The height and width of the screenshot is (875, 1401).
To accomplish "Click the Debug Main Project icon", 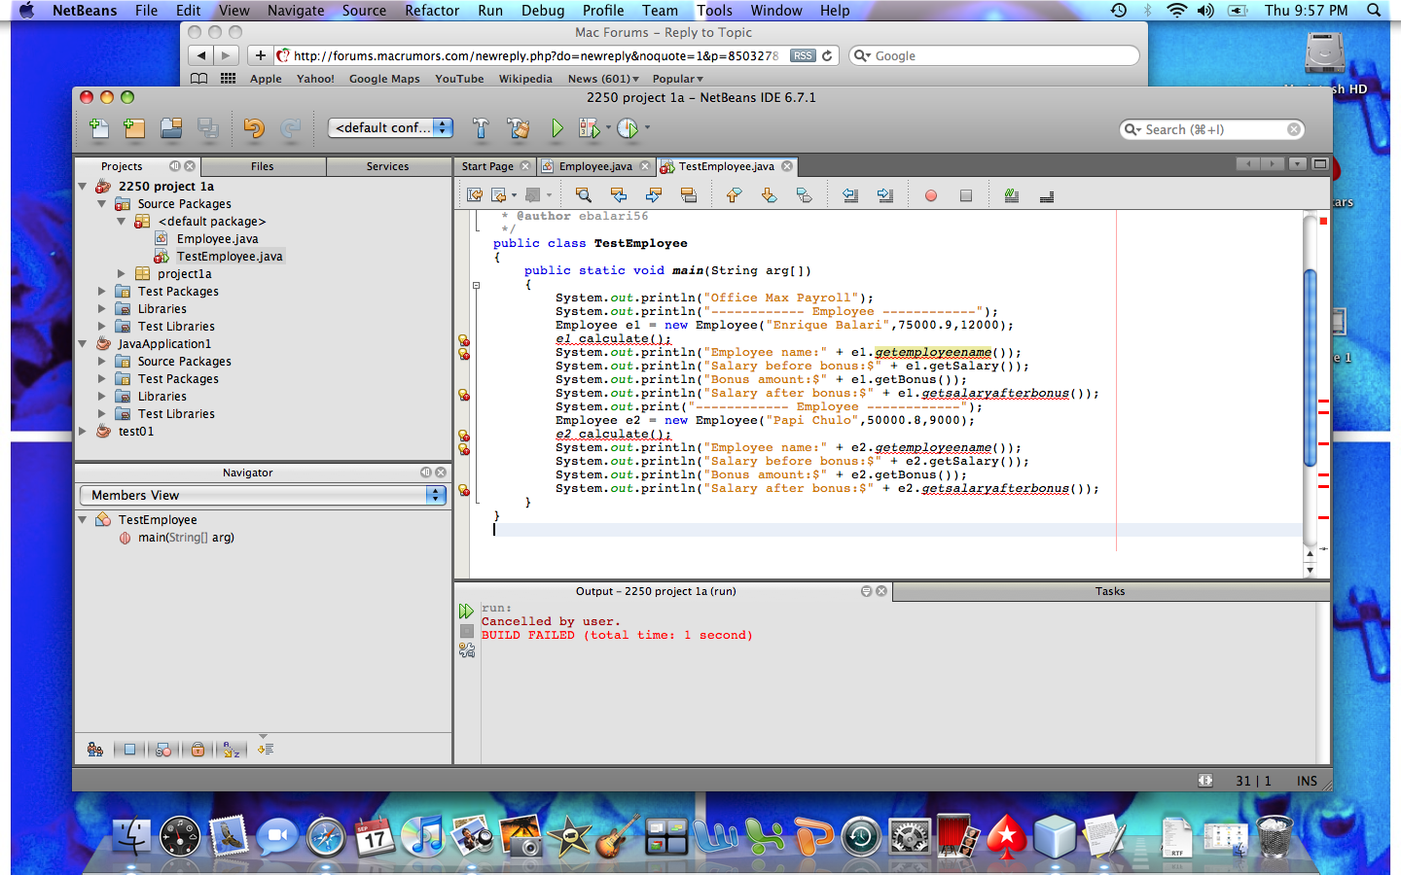I will [588, 127].
